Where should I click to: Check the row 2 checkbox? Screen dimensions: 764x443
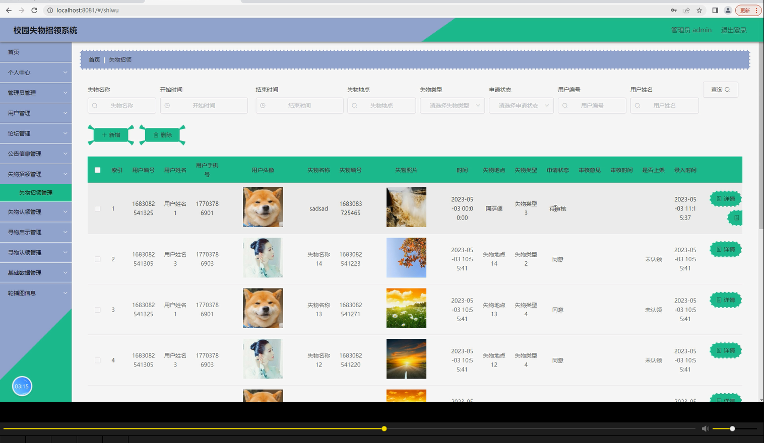click(x=98, y=259)
